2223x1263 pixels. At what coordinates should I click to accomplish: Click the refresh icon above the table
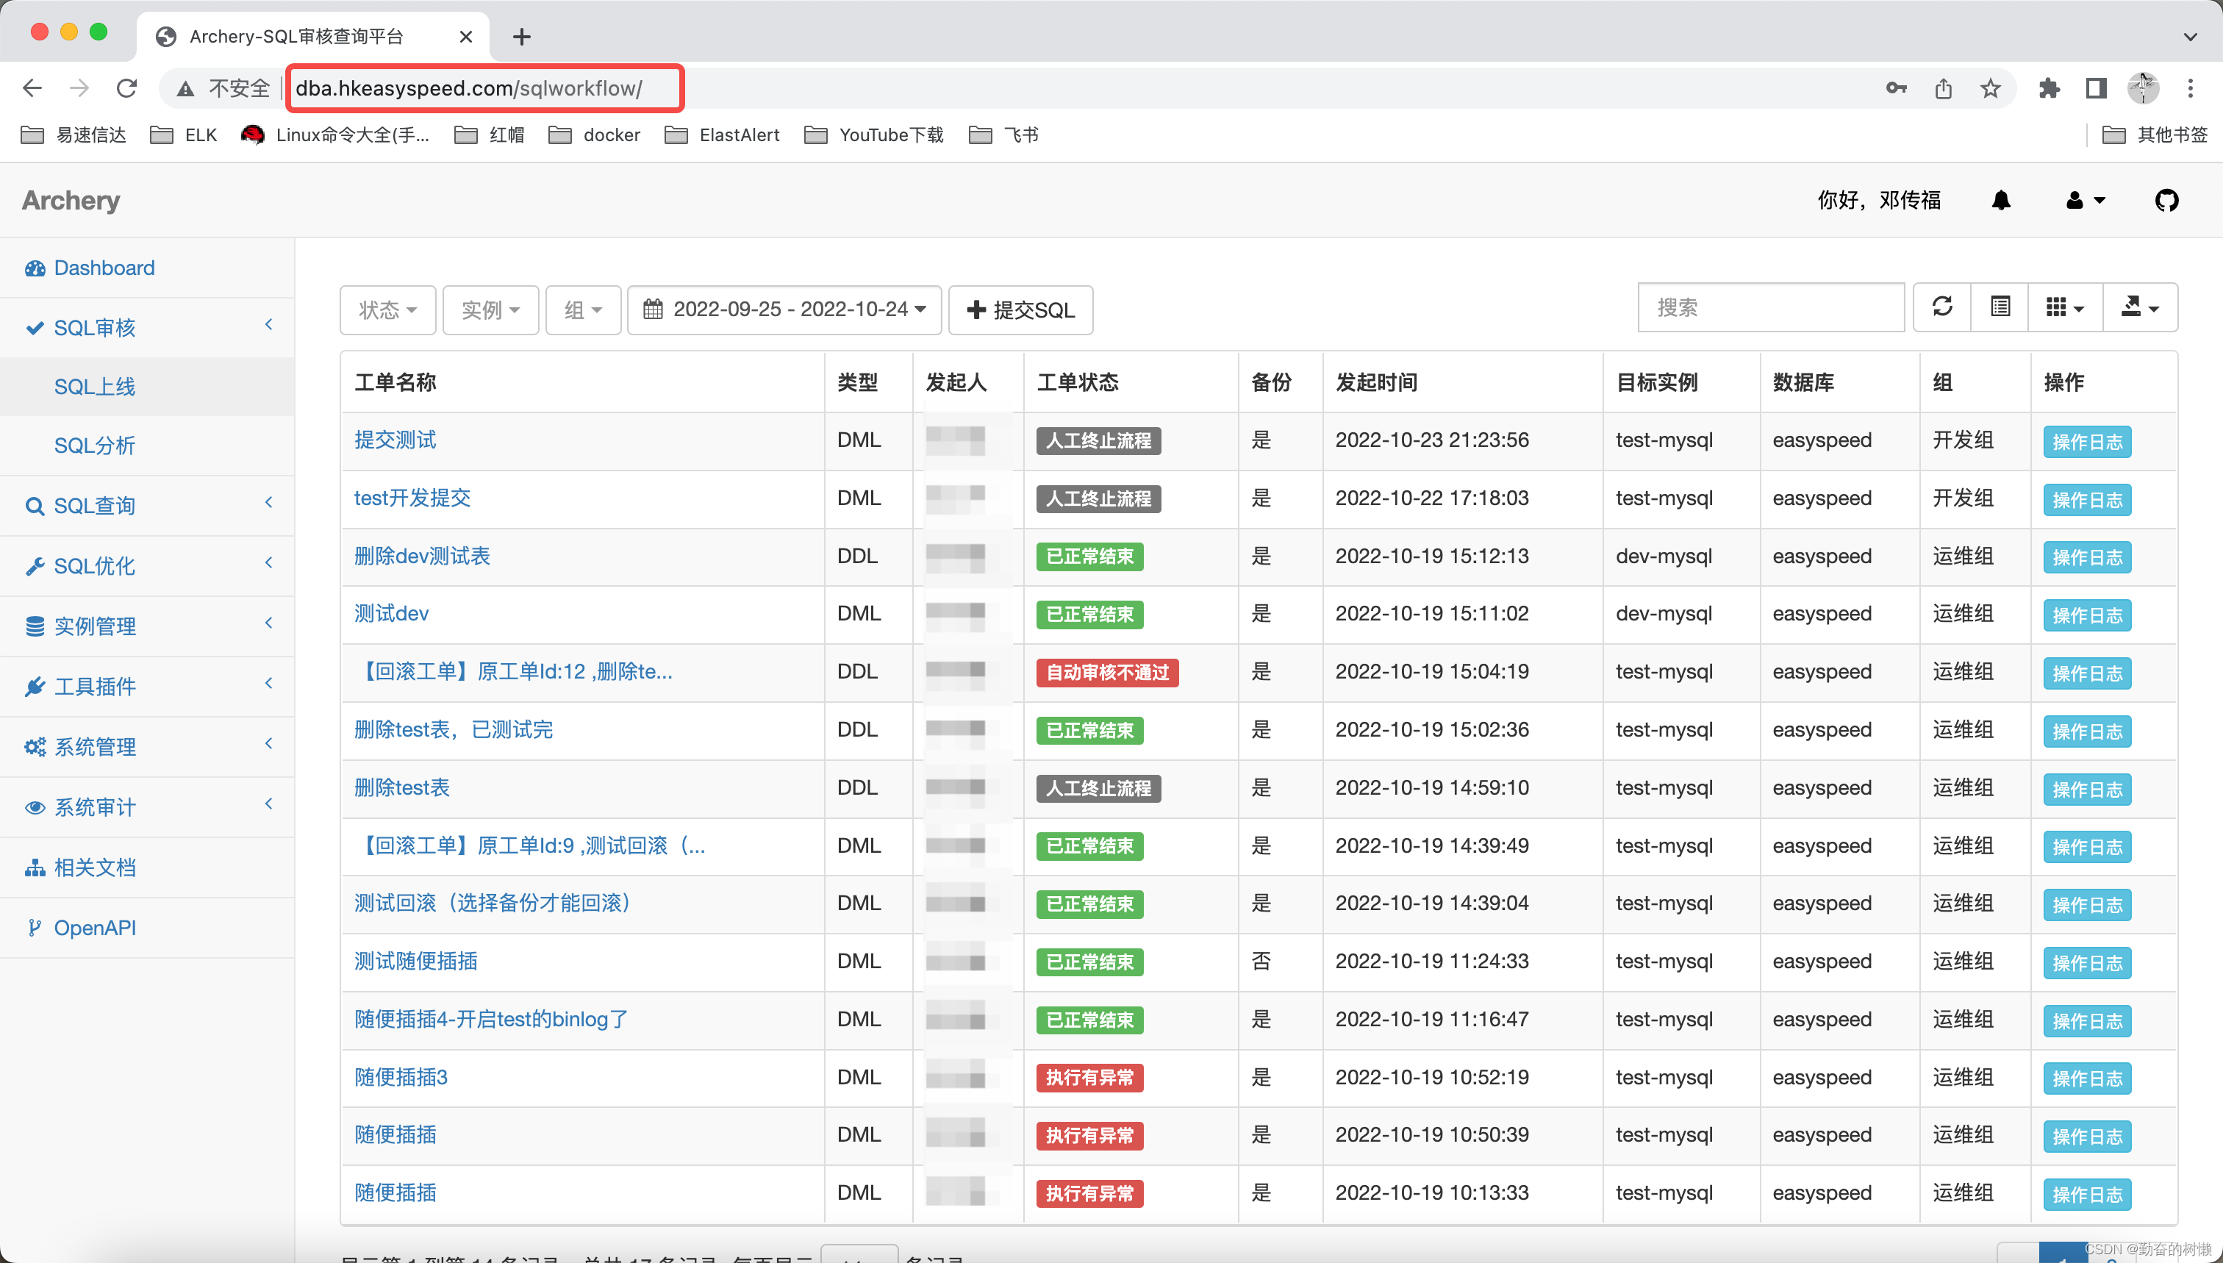[1941, 307]
